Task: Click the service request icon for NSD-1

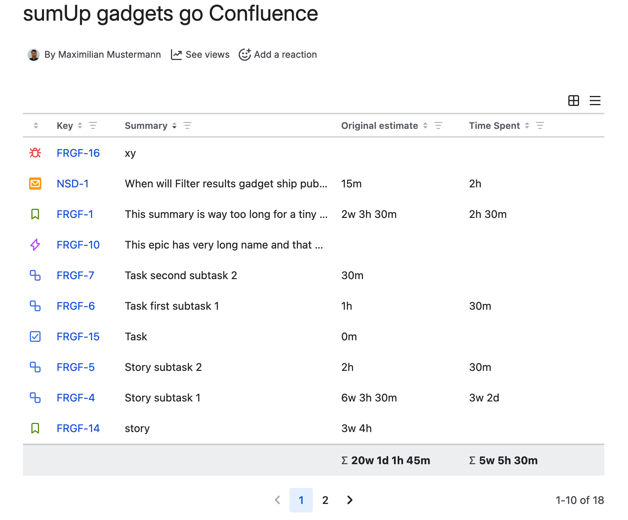Action: (35, 184)
